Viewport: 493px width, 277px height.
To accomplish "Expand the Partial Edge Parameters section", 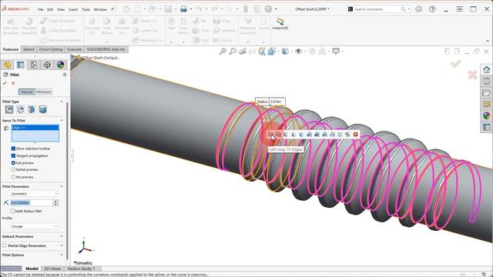I will (62, 245).
